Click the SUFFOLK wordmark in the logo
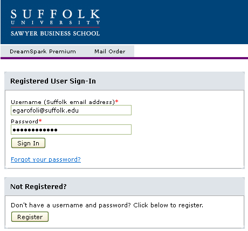This screenshot has height=231, width=248. [55, 14]
